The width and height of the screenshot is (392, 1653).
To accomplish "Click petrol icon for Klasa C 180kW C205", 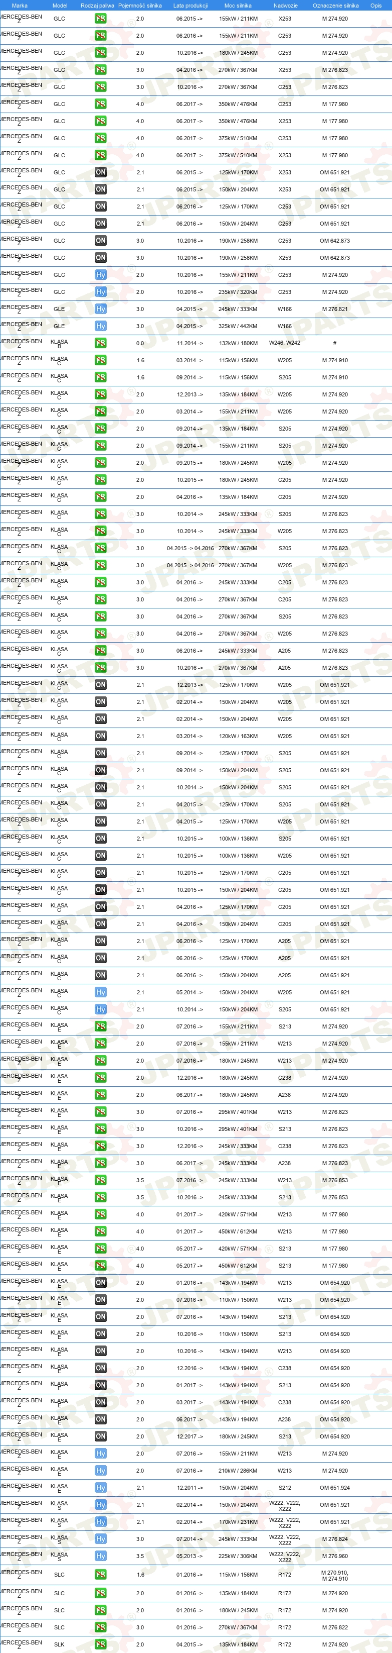I will [x=101, y=480].
